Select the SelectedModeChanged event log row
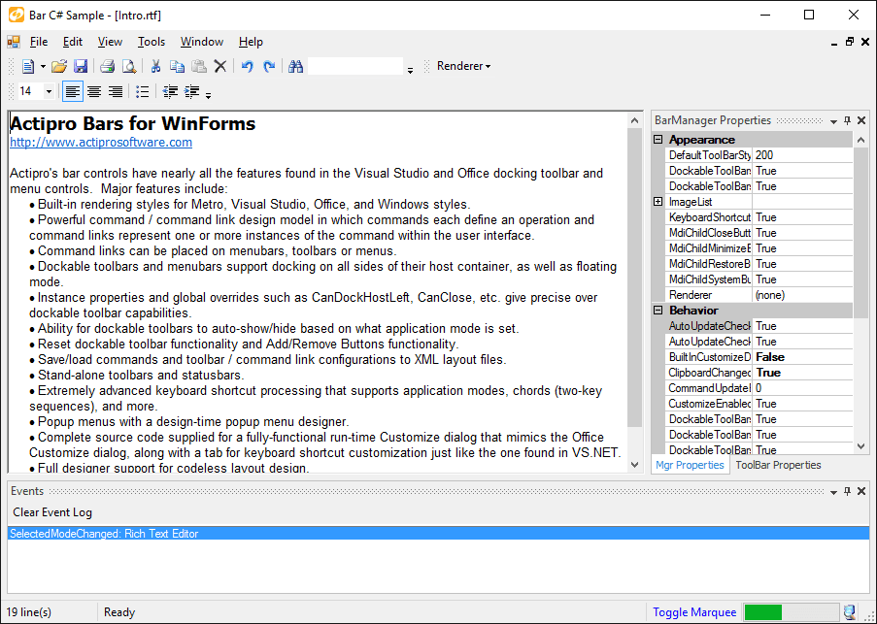The height and width of the screenshot is (624, 877). tap(439, 534)
